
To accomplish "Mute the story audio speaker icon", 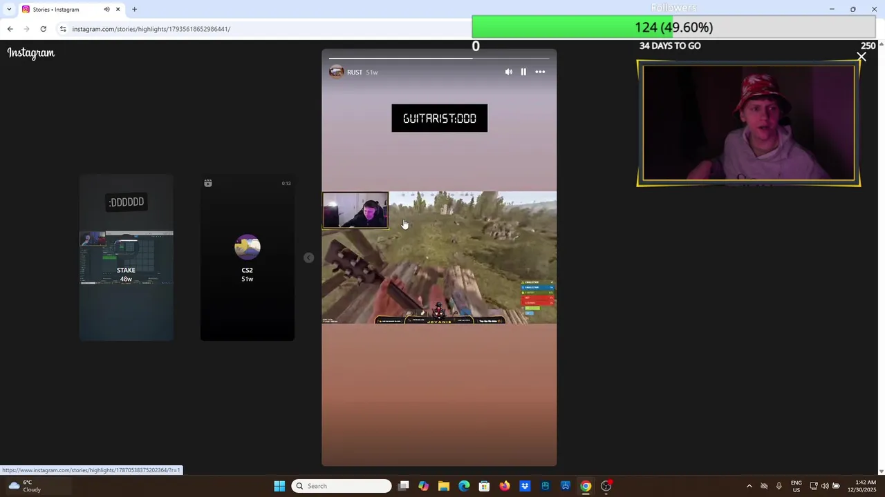I will tap(509, 72).
